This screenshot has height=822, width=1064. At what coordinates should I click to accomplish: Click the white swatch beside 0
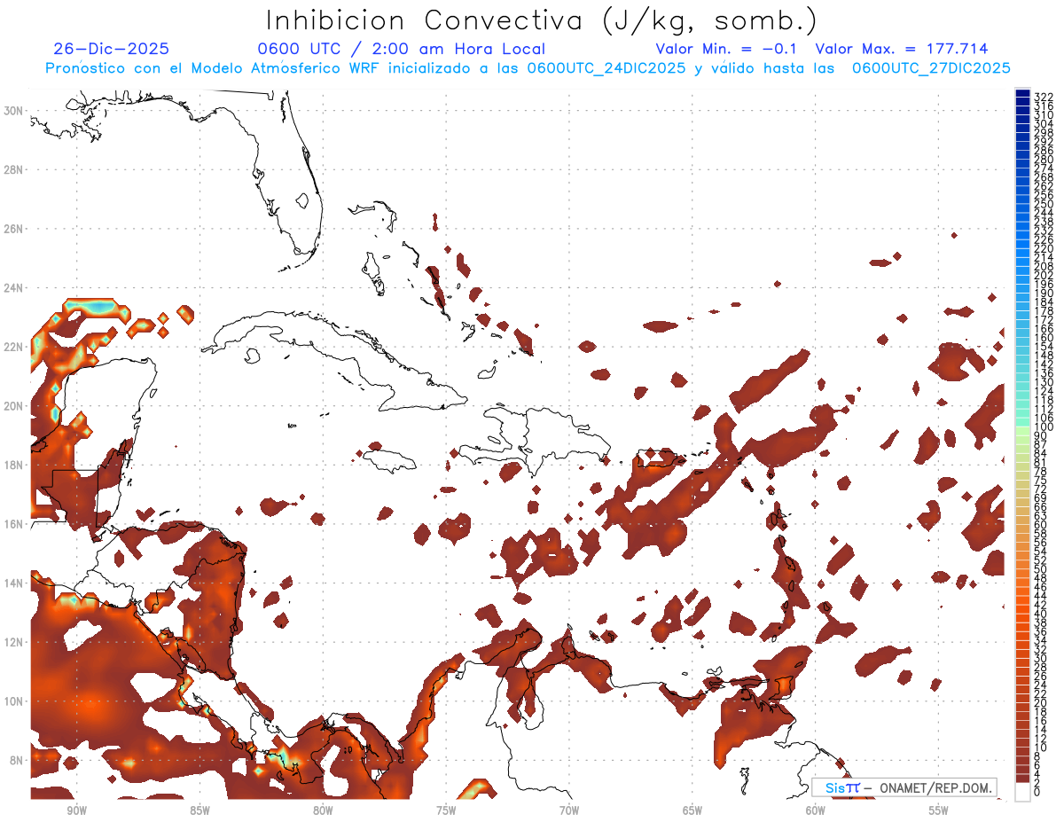click(x=1022, y=792)
